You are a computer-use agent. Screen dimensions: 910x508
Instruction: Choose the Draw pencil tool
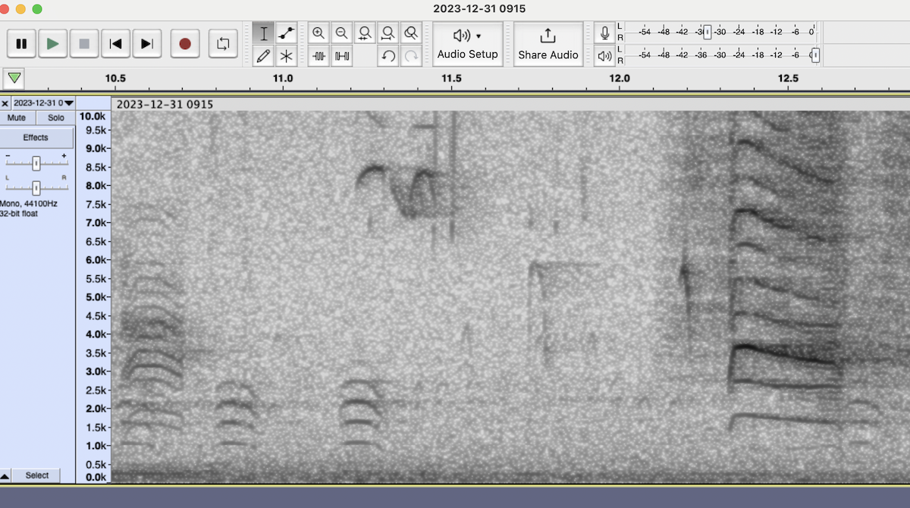pos(263,56)
